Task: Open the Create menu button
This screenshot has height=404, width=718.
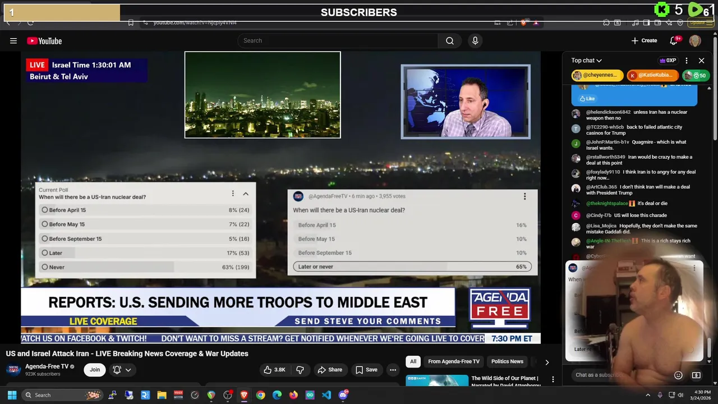Action: pos(644,40)
